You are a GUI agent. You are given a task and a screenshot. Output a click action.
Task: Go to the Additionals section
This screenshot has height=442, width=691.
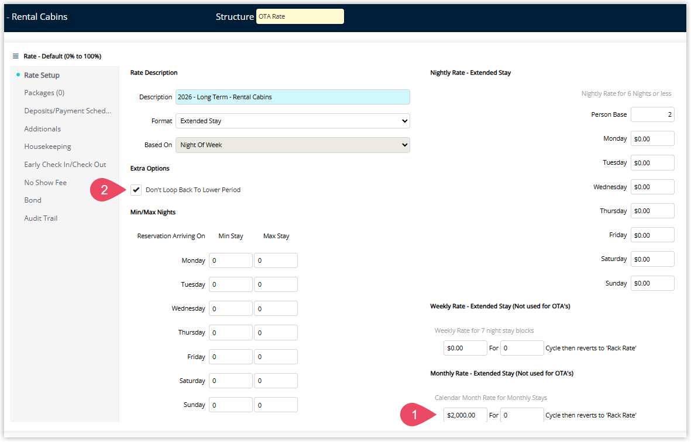[x=42, y=129]
